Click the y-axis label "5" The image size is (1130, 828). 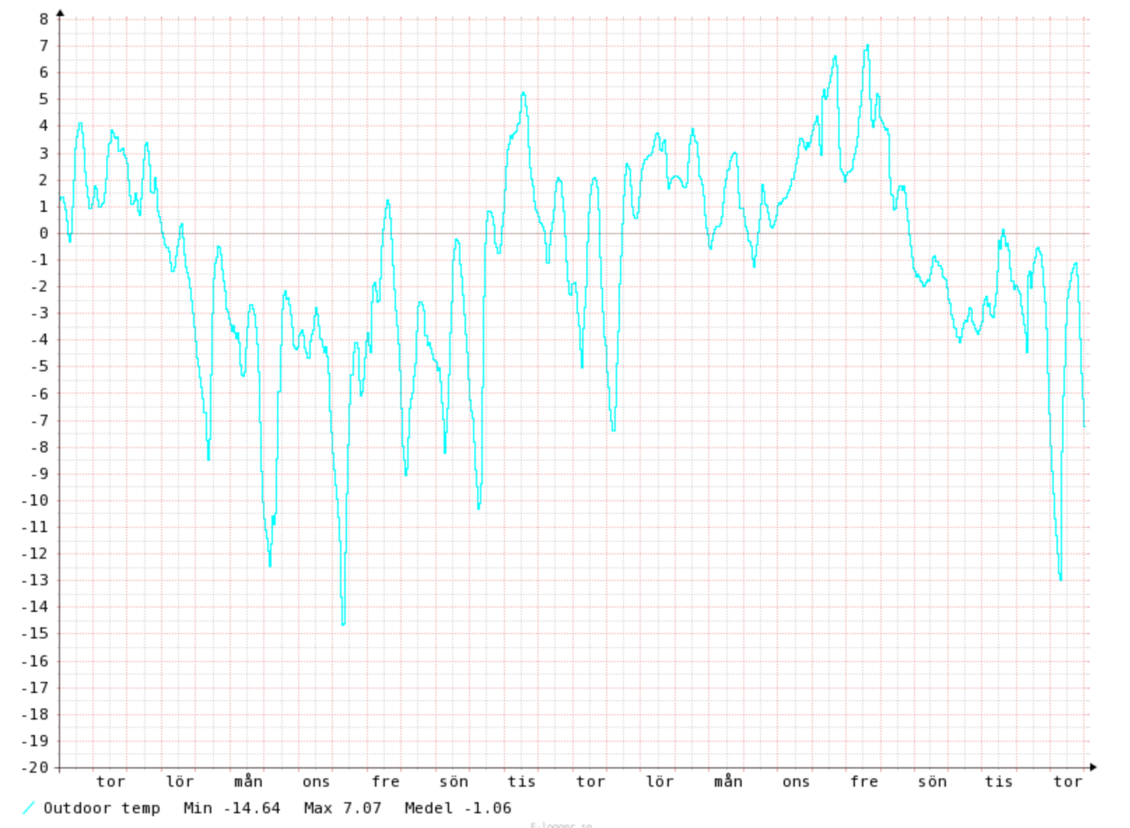pyautogui.click(x=44, y=99)
